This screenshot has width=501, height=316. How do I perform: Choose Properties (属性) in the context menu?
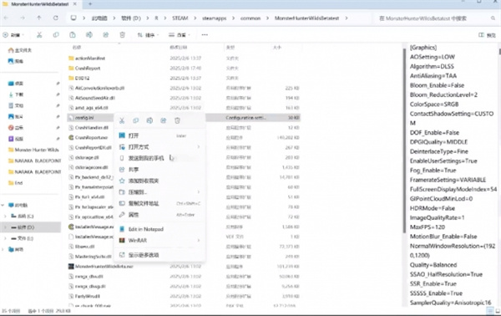point(159,215)
